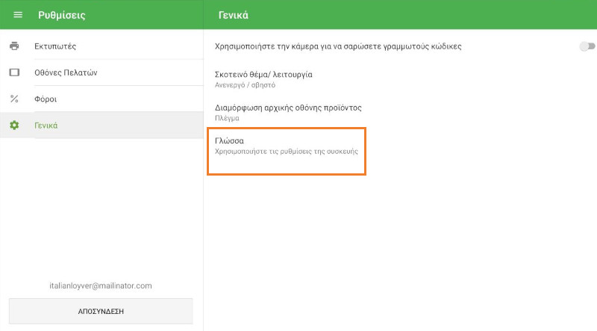Open the Σκοτεινό θέμα/ λειτουργία setting

(x=263, y=75)
